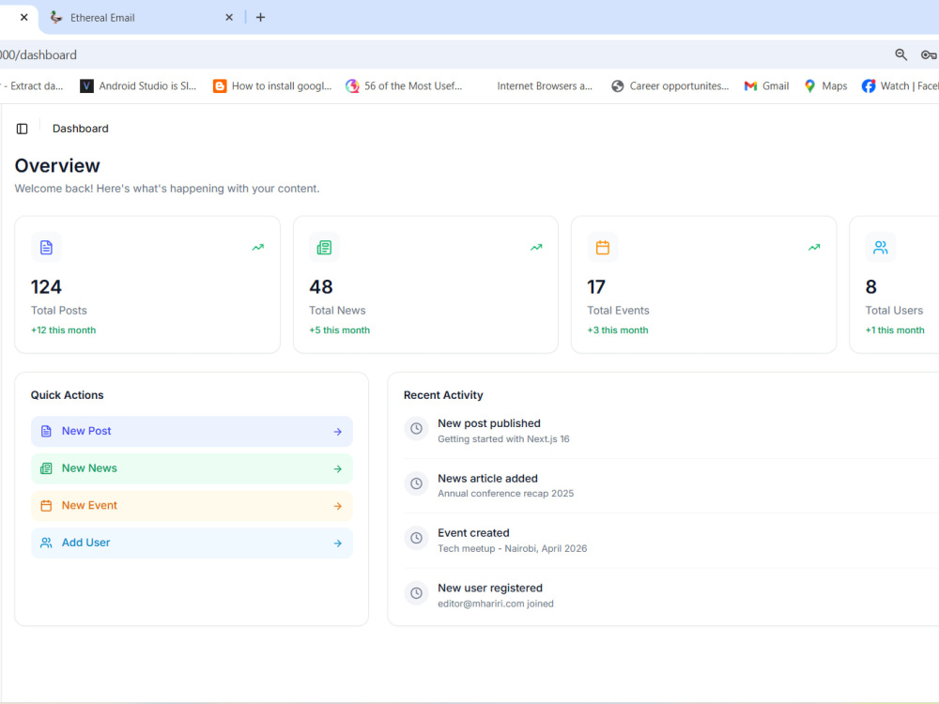The image size is (939, 704).
Task: Close the Ethereal Email tab
Action: coord(229,17)
